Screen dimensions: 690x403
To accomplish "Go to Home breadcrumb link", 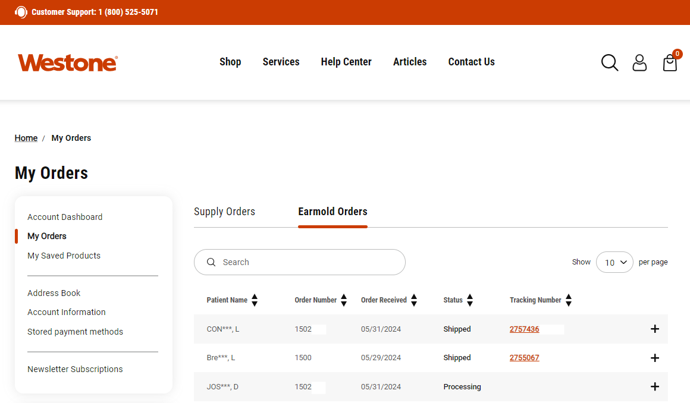I will tap(26, 138).
